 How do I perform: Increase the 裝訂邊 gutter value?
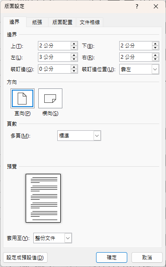coord(74,67)
